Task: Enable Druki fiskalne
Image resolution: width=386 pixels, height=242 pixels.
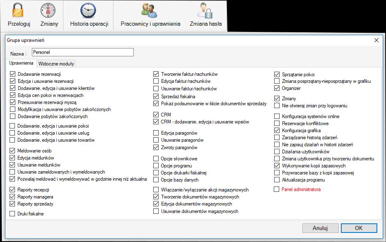Action: tap(12, 214)
